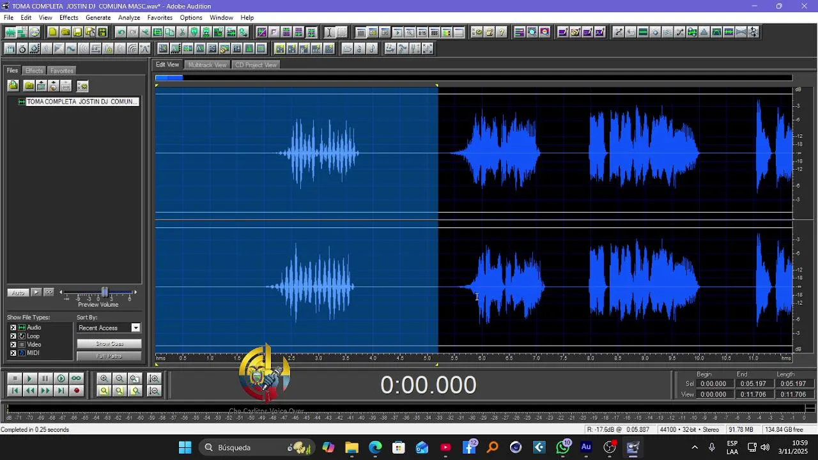Click Zoom In Vertically icon

154,378
